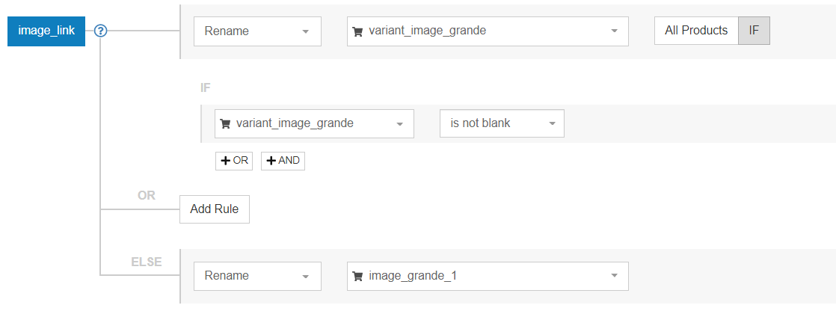Screen dimensions: 836x320
Task: Select the image_link field label
Action: pos(46,31)
